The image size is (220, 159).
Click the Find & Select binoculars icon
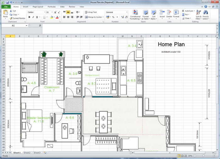[x=206, y=13]
